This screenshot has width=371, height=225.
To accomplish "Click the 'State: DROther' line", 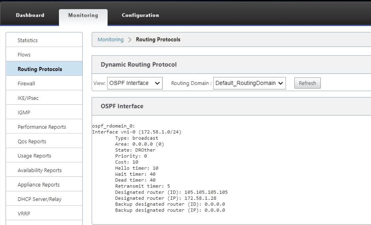I will click(x=135, y=150).
